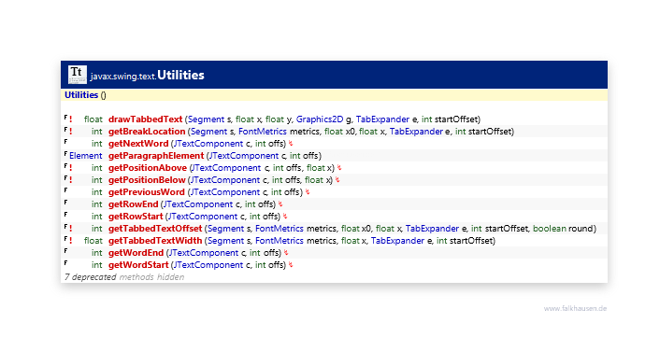Open the getPositionAbove method
This screenshot has height=351, width=660.
148,168
